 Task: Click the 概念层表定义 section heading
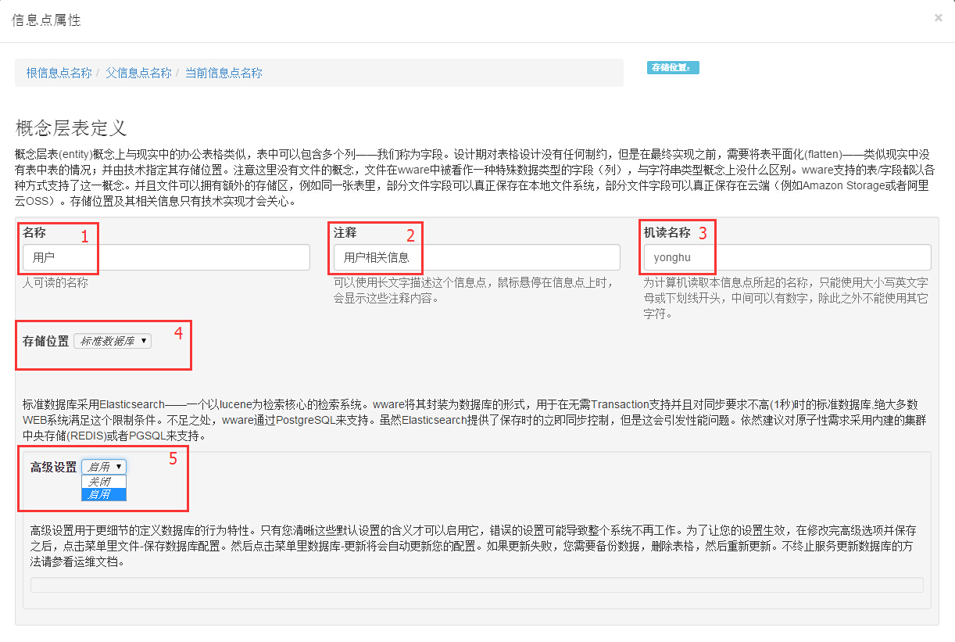click(x=70, y=128)
